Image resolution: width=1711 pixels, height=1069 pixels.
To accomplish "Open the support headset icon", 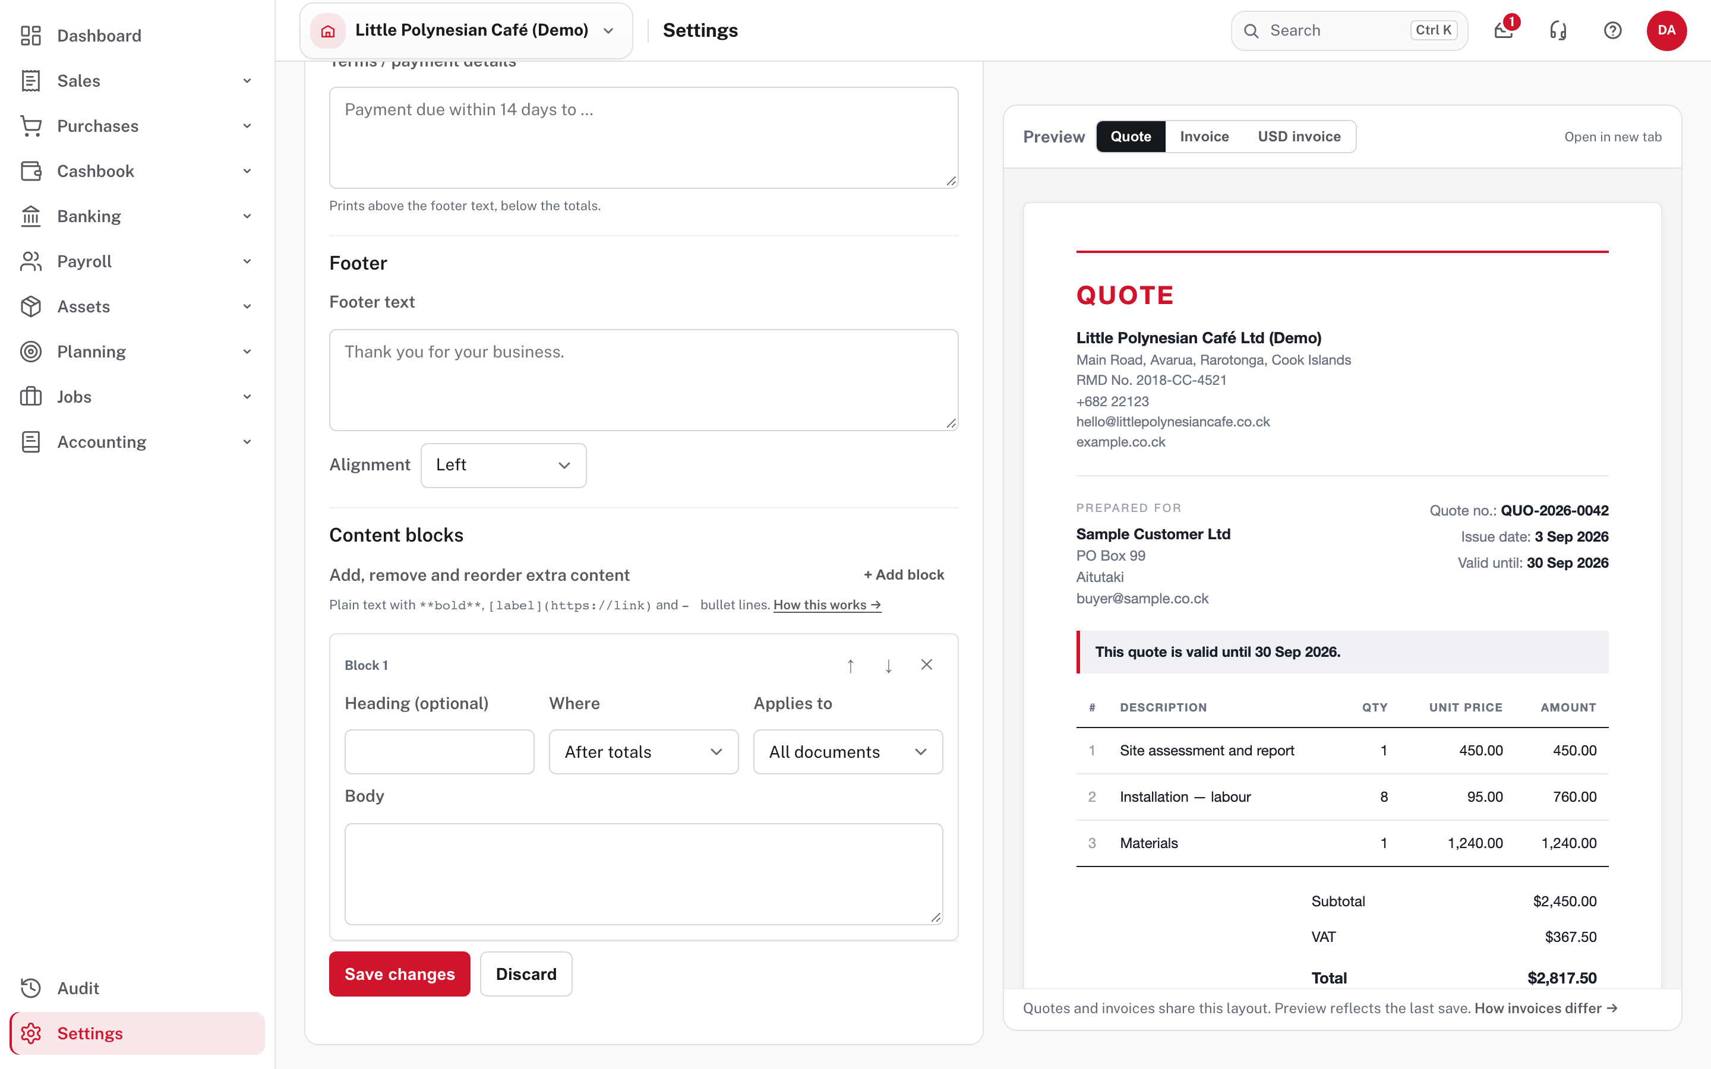I will 1558,30.
